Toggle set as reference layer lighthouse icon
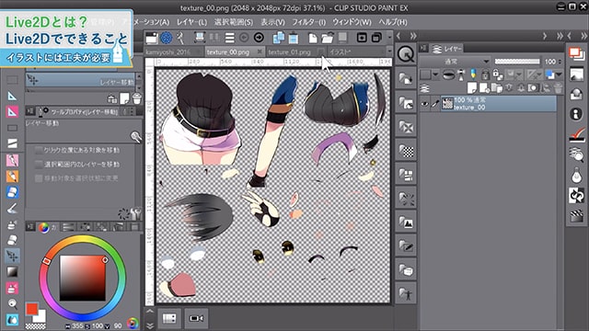Viewport: 589px width, 331px height. point(461,74)
